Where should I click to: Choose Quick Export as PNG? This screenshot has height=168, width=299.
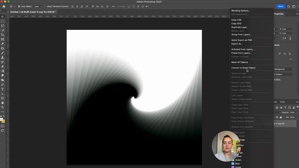pos(242,40)
